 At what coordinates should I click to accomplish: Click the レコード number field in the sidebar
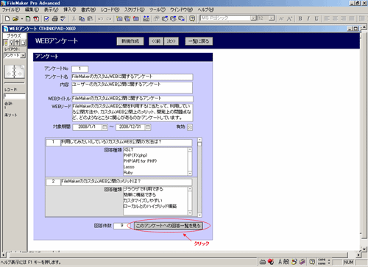point(14,96)
